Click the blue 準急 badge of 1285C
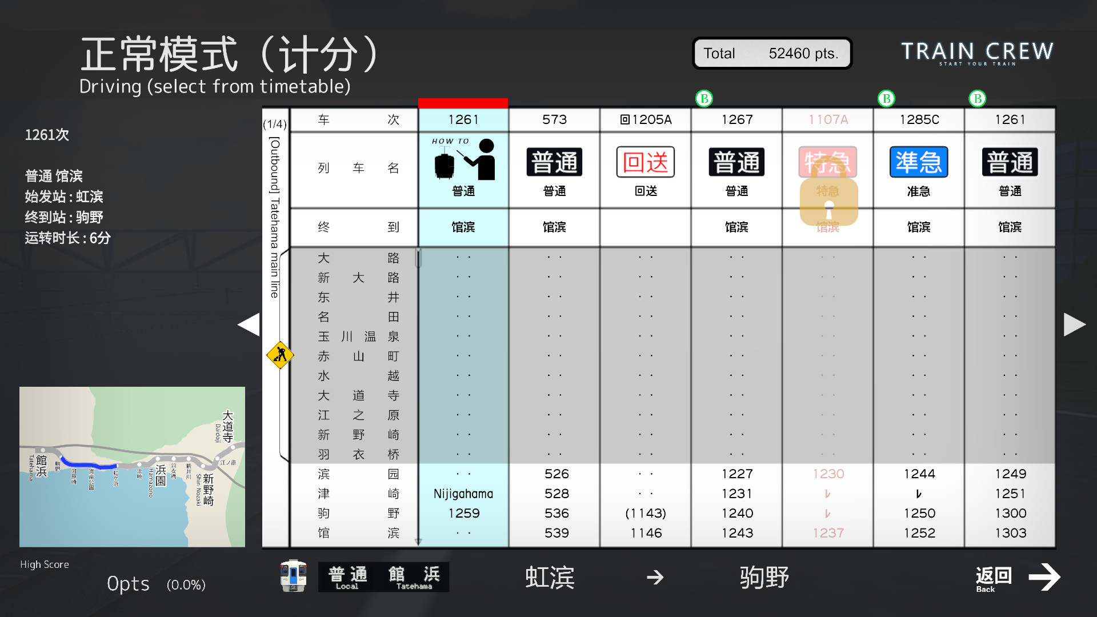 coord(919,162)
